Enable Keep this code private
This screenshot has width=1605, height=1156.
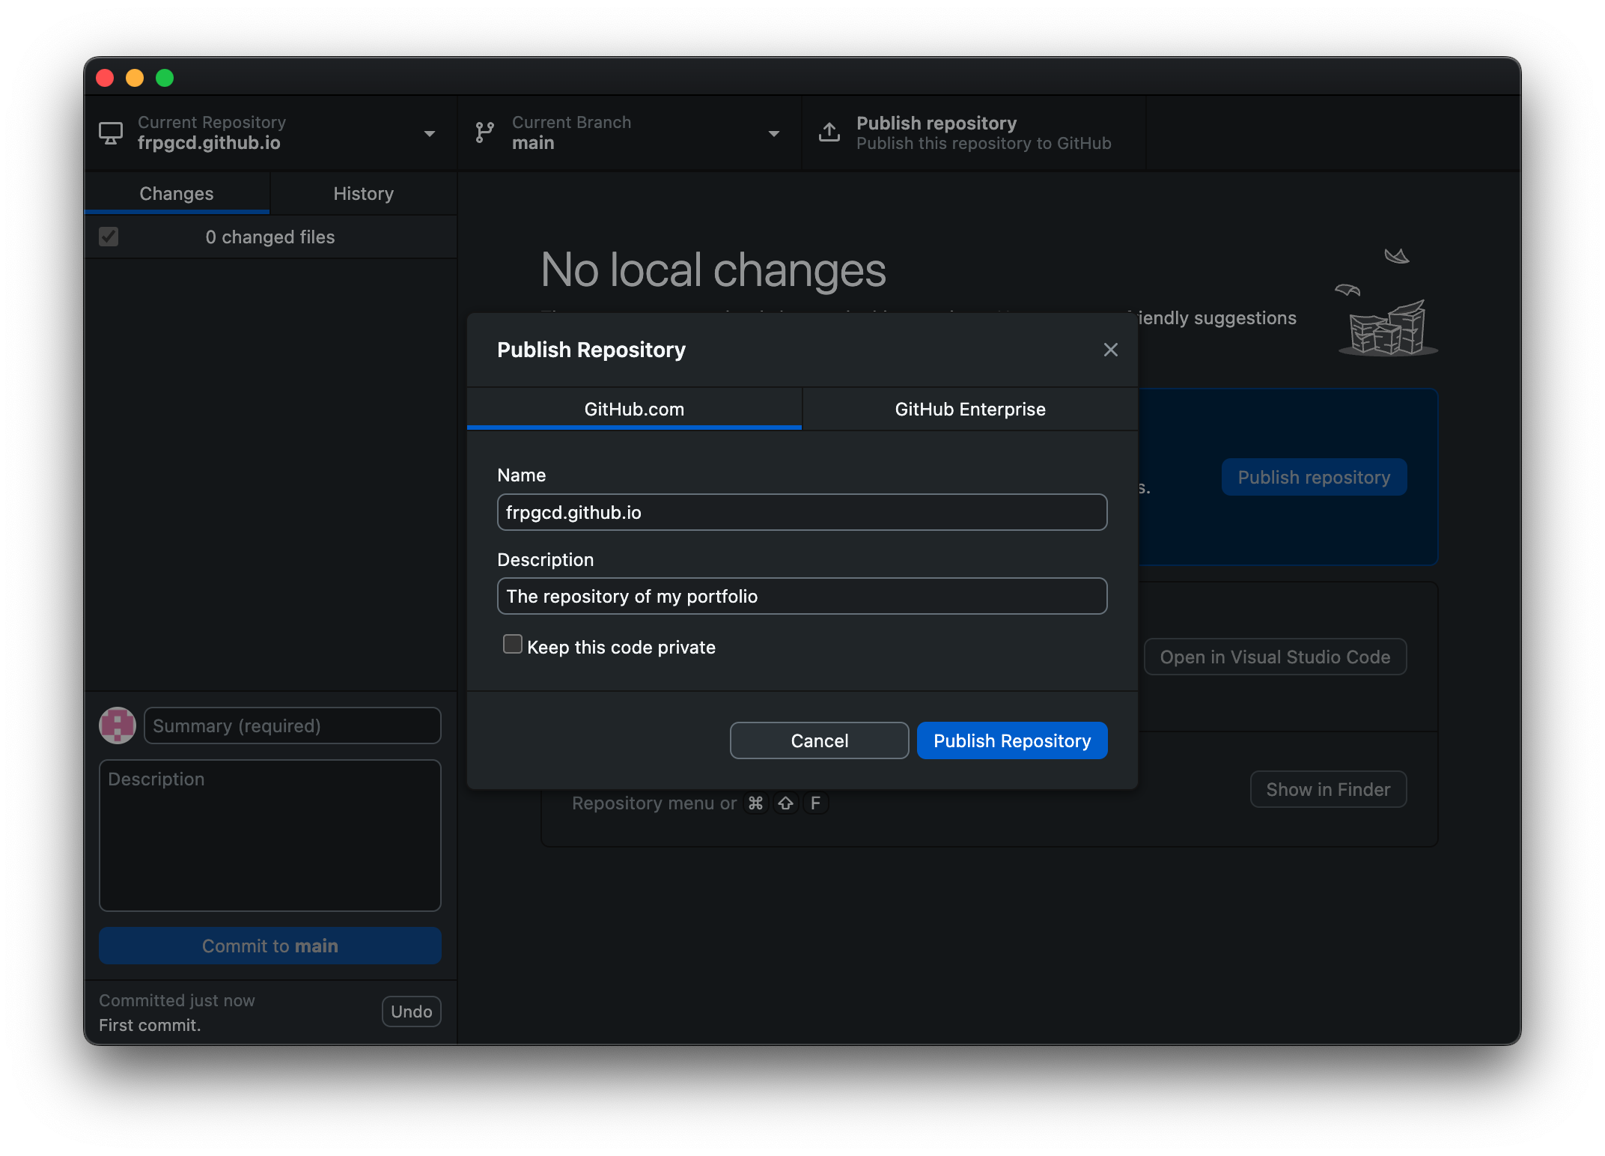click(512, 644)
